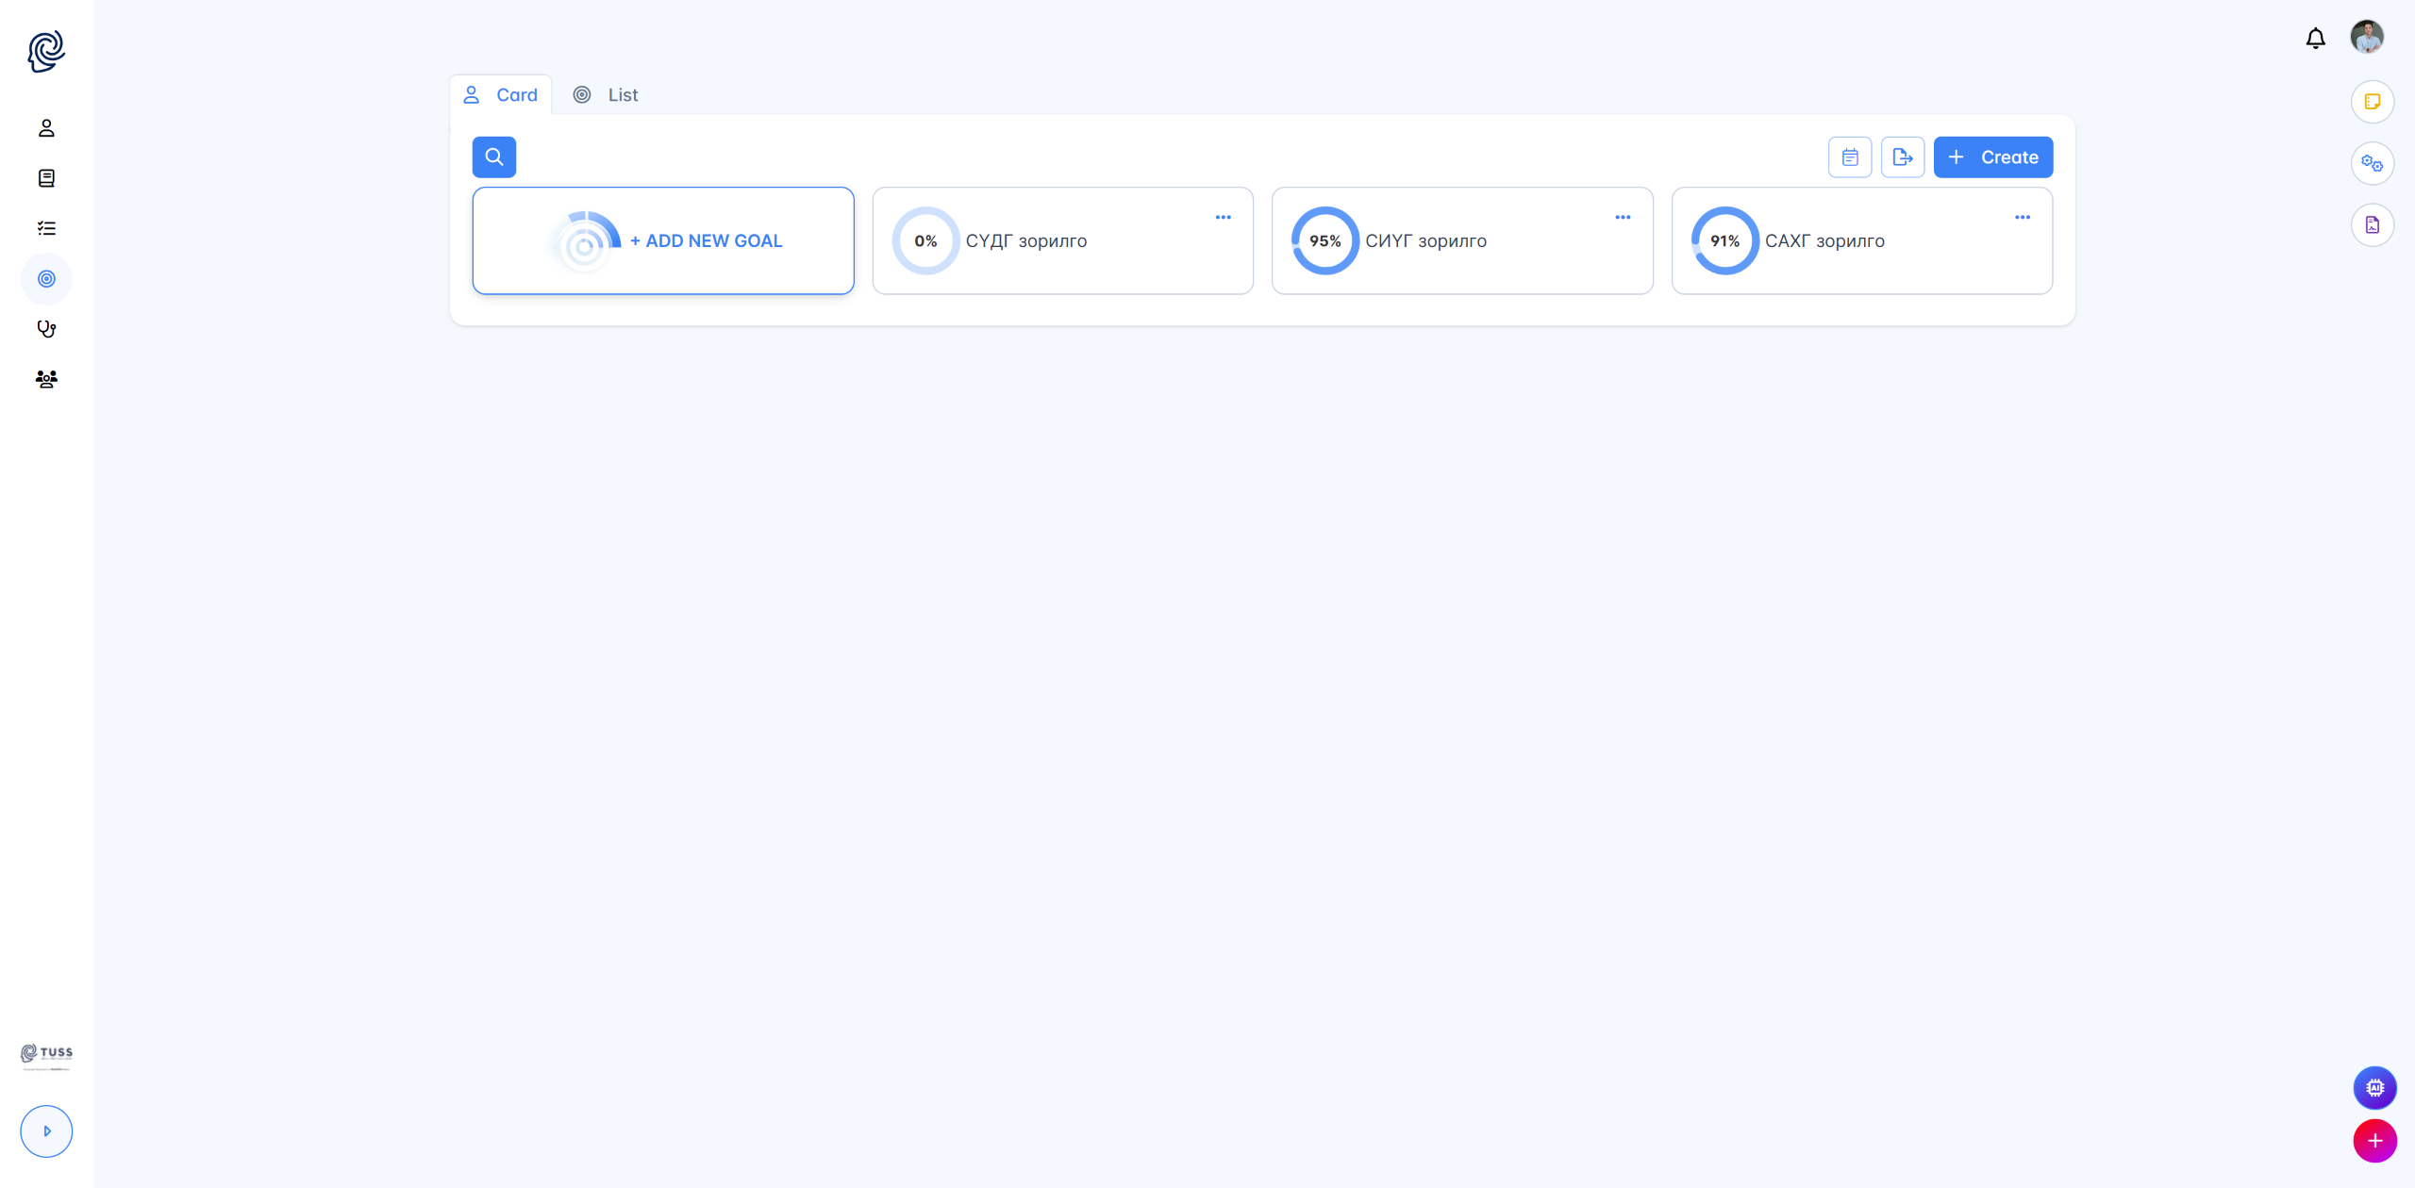Click the search icon button
Screen dimensions: 2415x1188
[x=494, y=157]
